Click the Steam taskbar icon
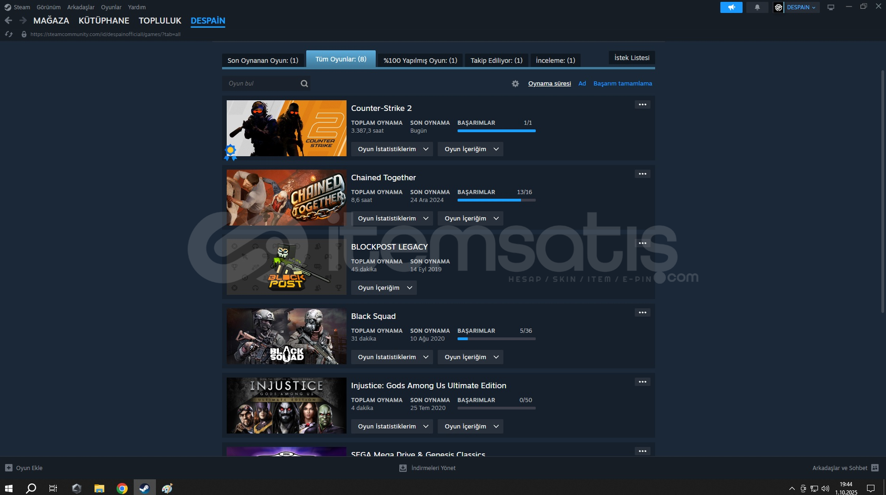 coord(145,488)
